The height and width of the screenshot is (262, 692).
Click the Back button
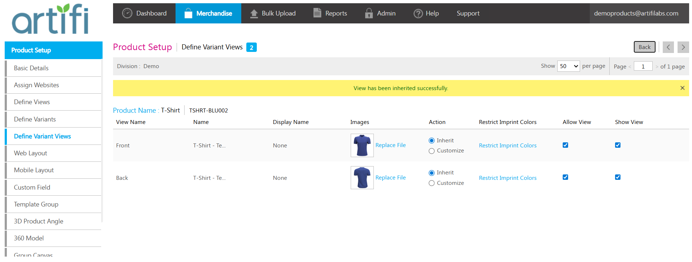click(x=644, y=47)
